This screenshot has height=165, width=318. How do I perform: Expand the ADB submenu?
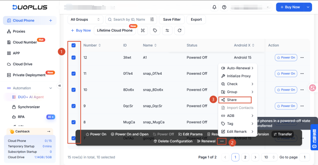pyautogui.click(x=237, y=116)
